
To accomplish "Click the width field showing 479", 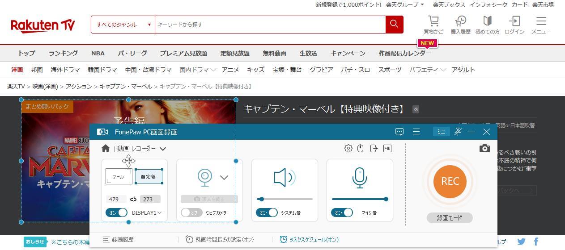I will coord(116,199).
